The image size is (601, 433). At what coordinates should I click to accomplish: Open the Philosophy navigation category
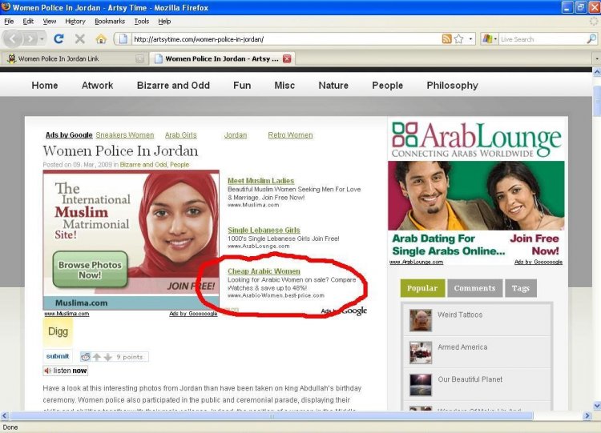tap(452, 86)
